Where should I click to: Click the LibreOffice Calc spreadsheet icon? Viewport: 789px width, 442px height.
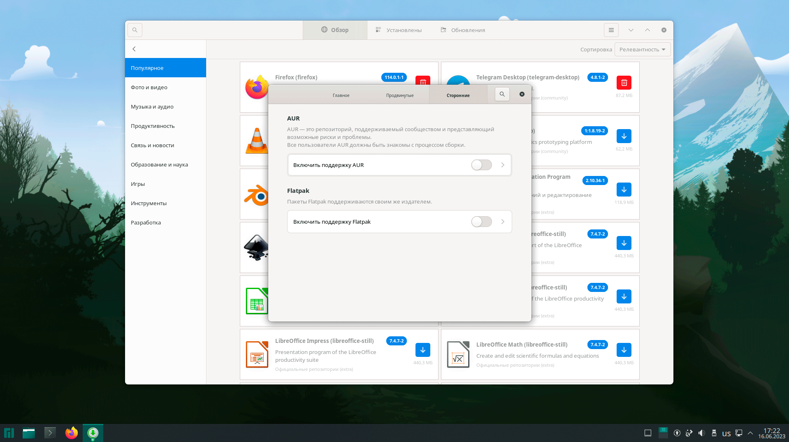[257, 301]
